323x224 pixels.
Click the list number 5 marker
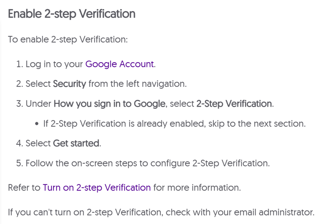(x=19, y=163)
